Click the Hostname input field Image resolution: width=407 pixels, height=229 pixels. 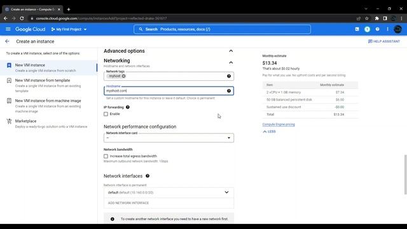click(169, 91)
